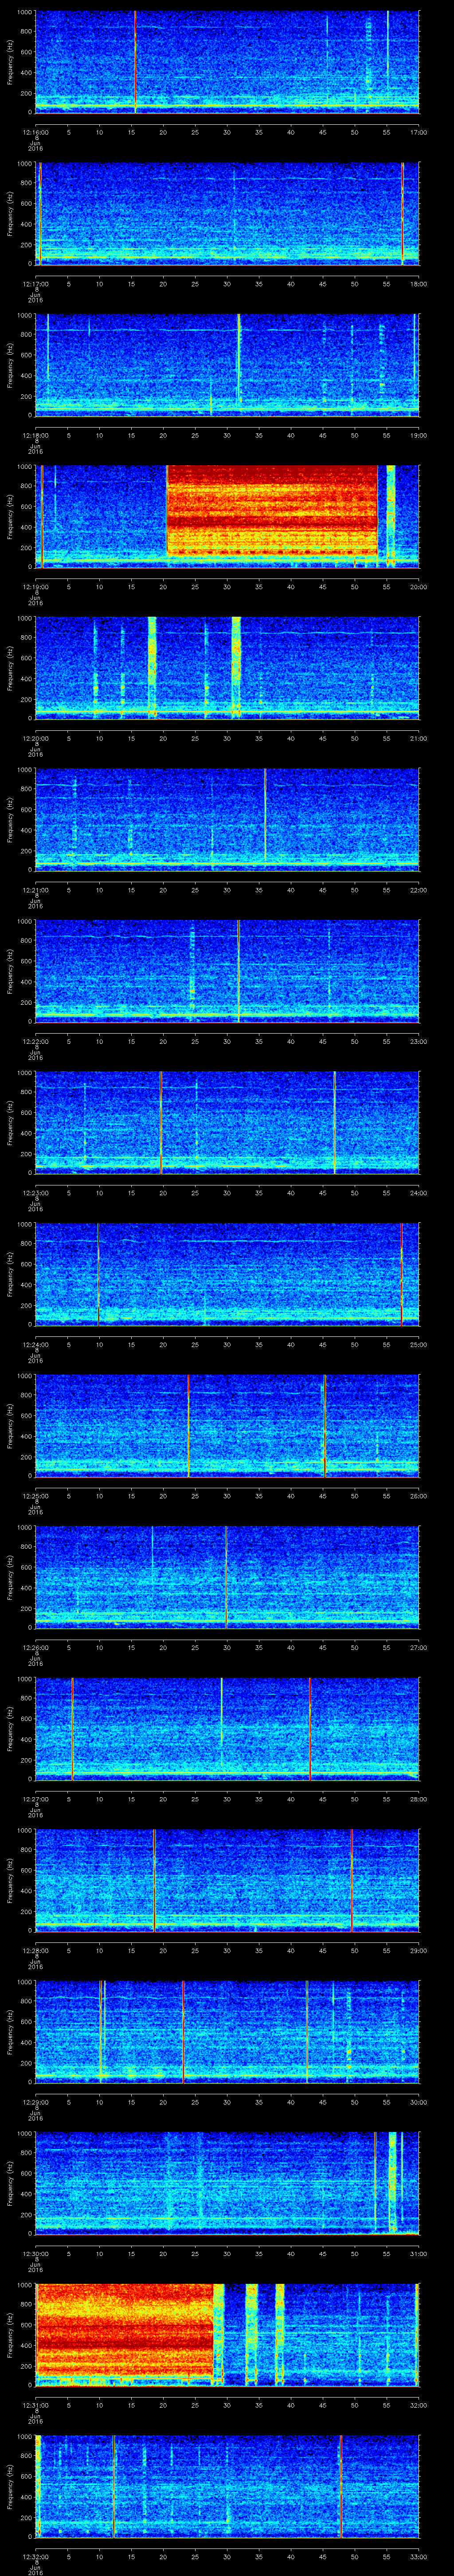Select the "12:16:00" start time label
454x2576 pixels.
(x=35, y=132)
